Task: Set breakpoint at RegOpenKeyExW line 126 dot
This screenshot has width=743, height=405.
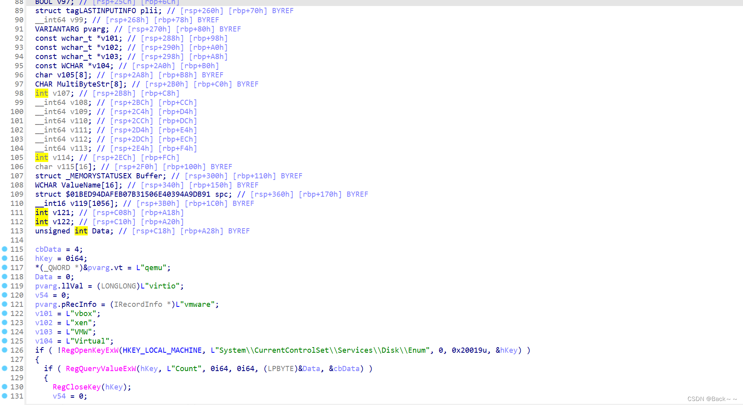Action: pyautogui.click(x=5, y=350)
